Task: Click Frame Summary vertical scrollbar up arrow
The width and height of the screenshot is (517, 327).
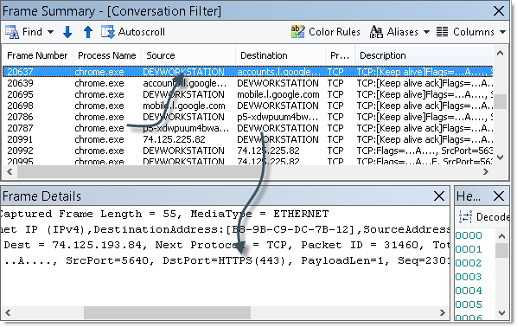Action: coord(501,53)
